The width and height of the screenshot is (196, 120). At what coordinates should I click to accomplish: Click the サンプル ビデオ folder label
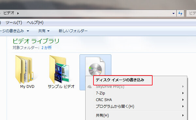(x=61, y=86)
